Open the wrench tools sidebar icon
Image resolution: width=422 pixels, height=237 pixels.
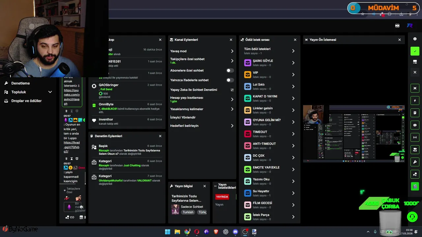tap(415, 162)
